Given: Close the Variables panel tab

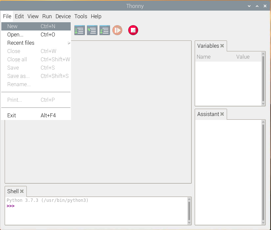Looking at the screenshot, I should (x=222, y=46).
